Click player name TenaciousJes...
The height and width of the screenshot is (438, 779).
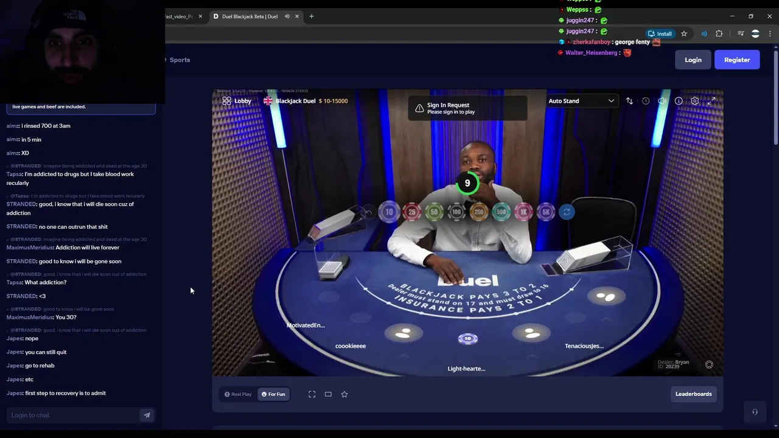584,346
